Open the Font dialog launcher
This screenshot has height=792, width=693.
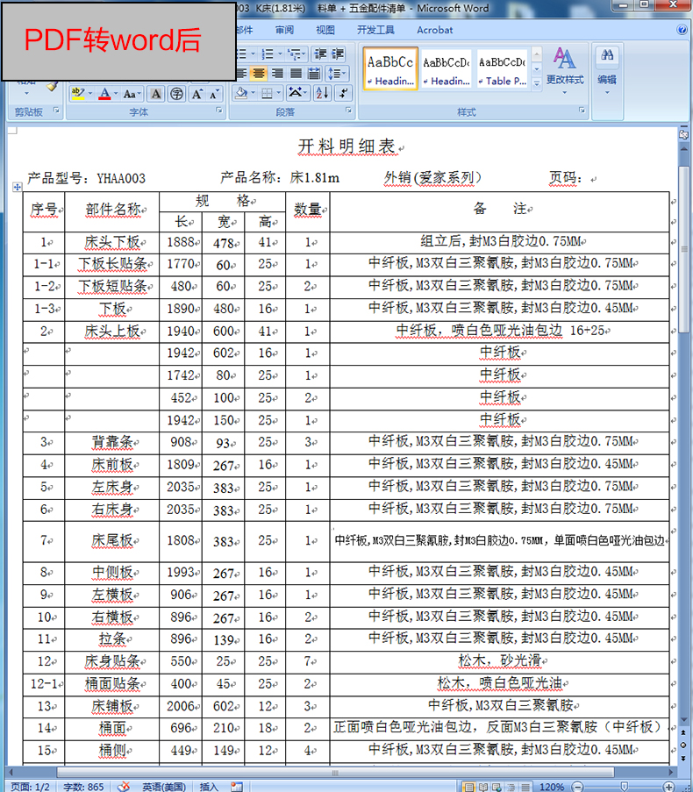(x=219, y=111)
